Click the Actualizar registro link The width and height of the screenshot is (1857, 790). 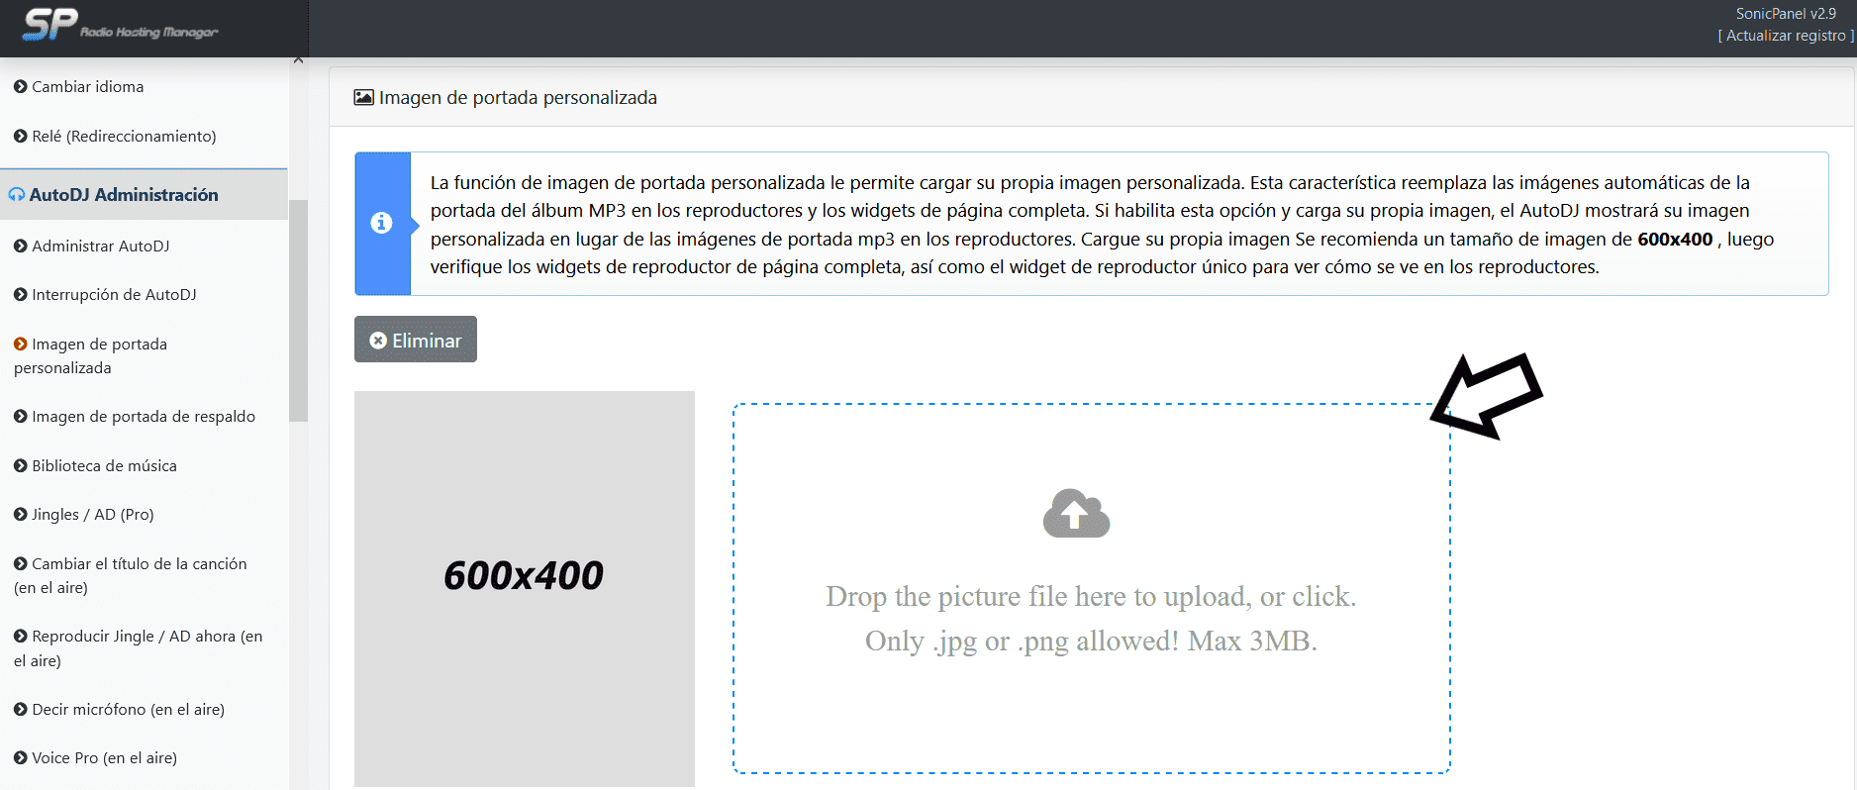coord(1785,36)
